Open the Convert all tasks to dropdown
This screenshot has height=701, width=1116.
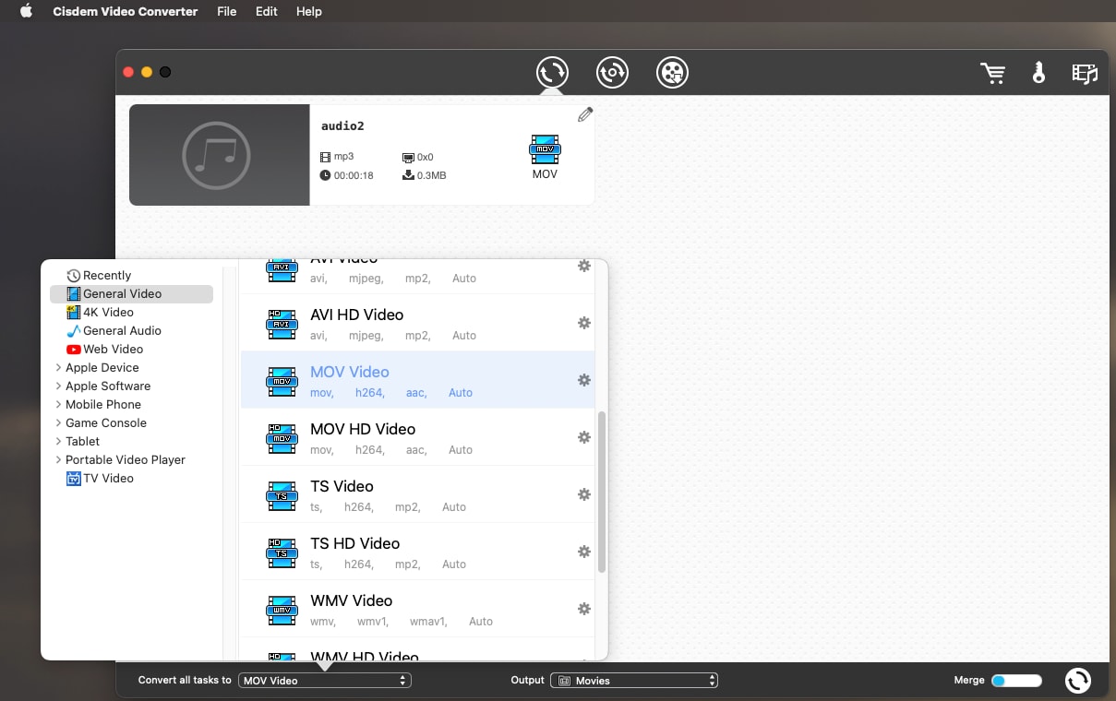click(x=325, y=681)
